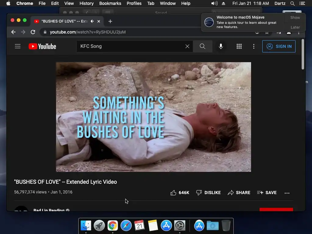312x234 pixels.
Task: Open Finder from the Dock
Action: (86, 226)
